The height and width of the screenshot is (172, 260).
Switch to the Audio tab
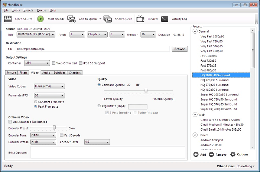pos(46,72)
